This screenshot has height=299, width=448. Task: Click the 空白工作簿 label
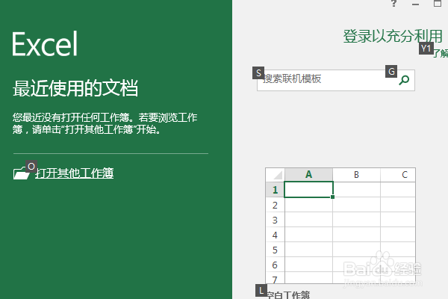(x=288, y=295)
